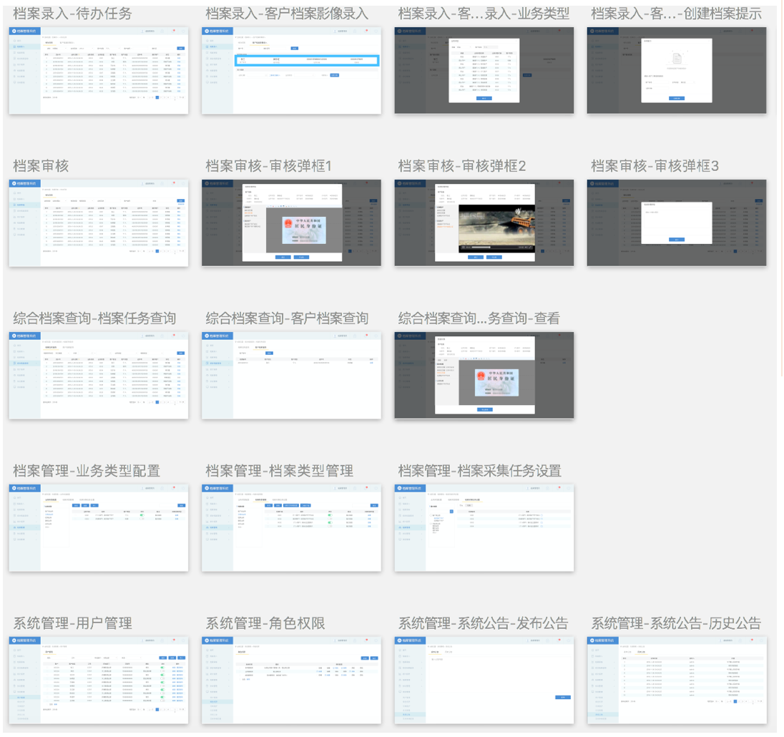Open the 档案审核-审核弹框3 thumbnail
Viewport: 784px width, 737px height.
(x=677, y=223)
